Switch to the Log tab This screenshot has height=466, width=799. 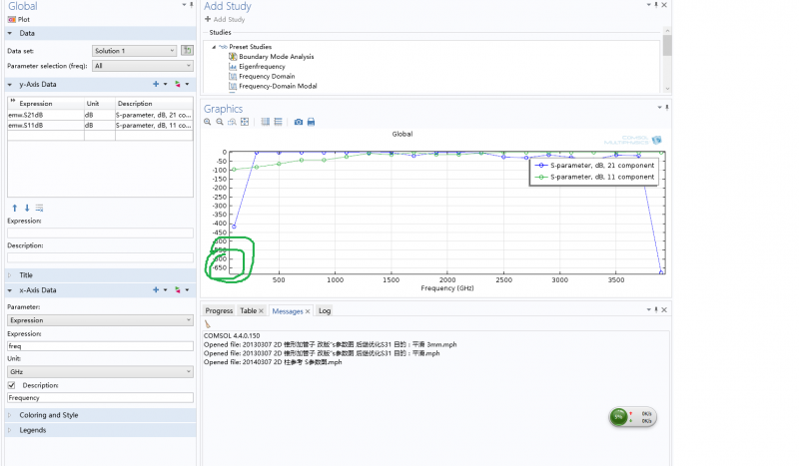tap(325, 311)
